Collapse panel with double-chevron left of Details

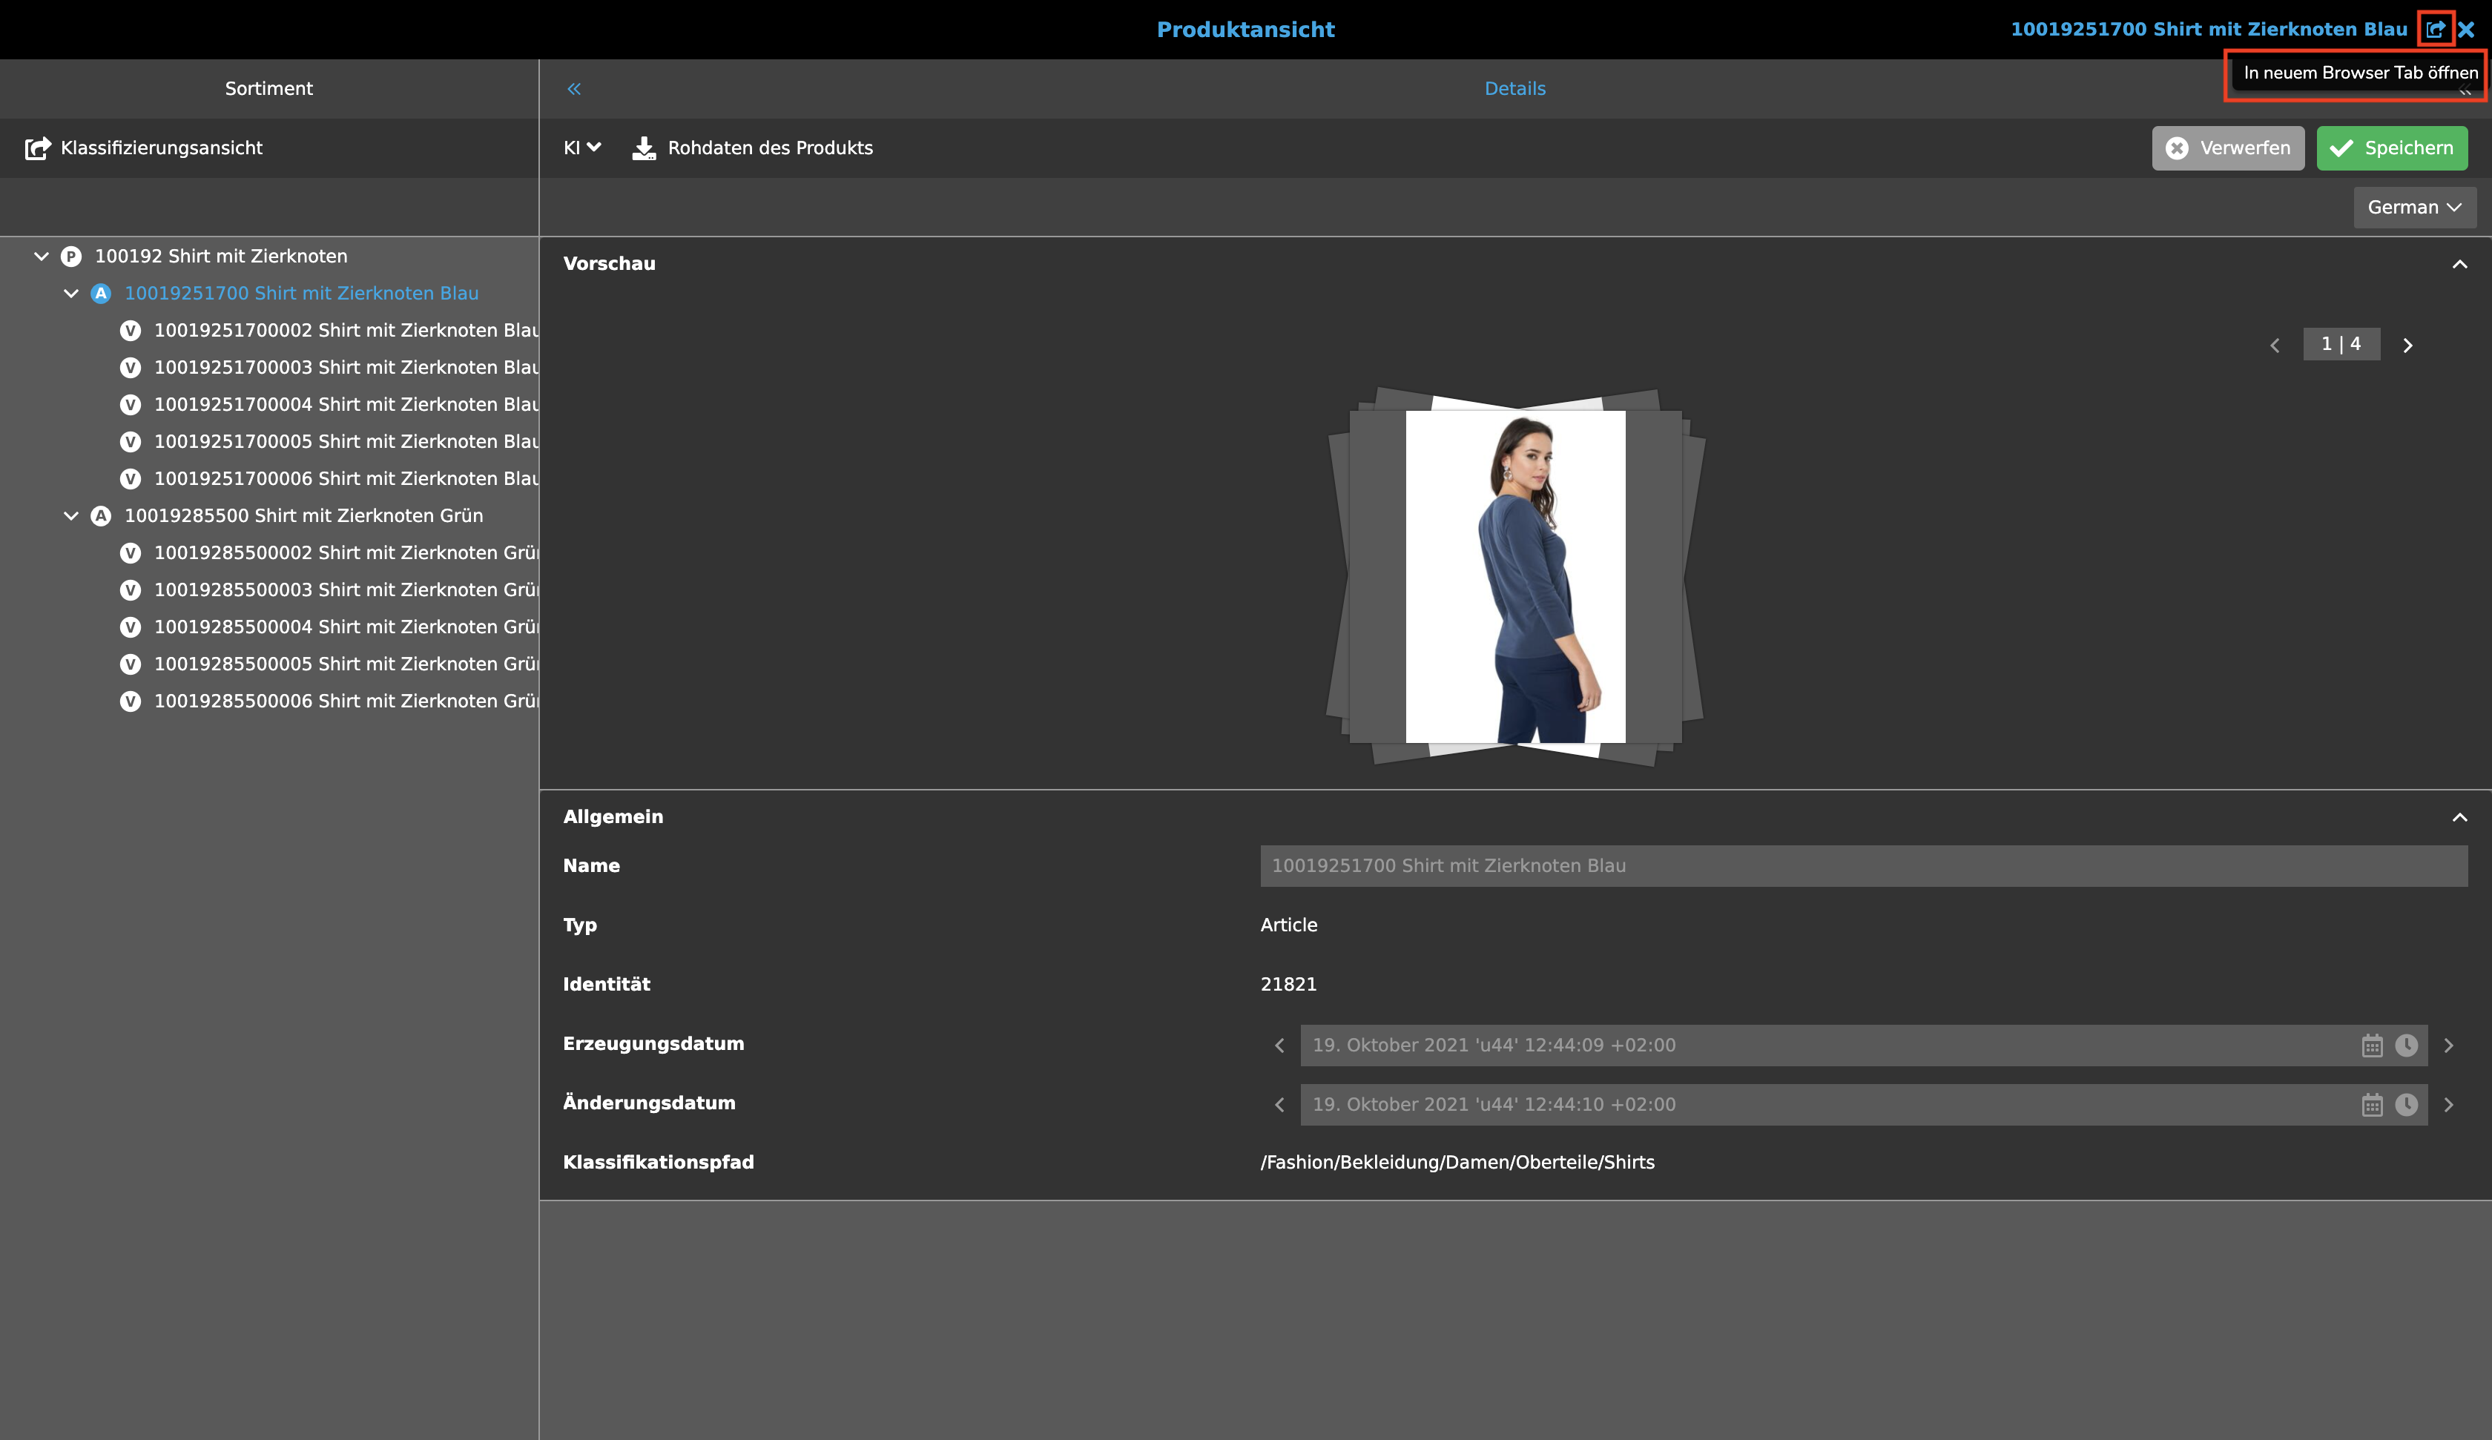coord(573,89)
